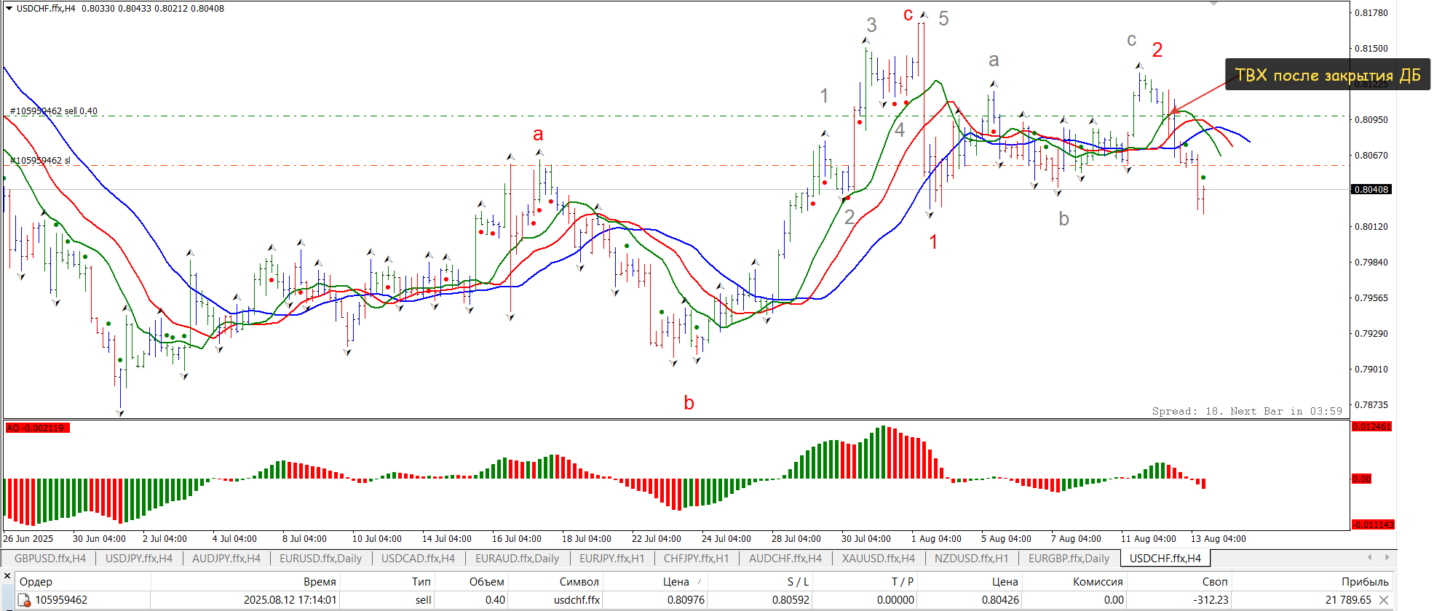Switch to the EURGBP.ffx,Daily tab

pos(1069,559)
